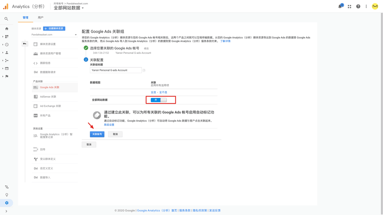
Task: Expand the Pandaheadset.com property dropdown
Action: pos(54,35)
